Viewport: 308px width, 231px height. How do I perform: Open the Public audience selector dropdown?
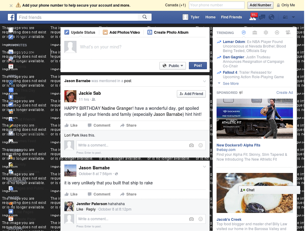pyautogui.click(x=173, y=66)
